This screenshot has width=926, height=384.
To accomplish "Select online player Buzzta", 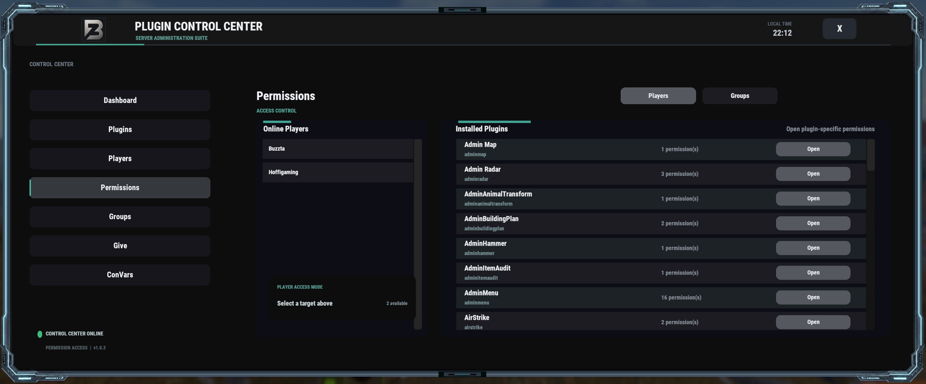I will pos(338,149).
